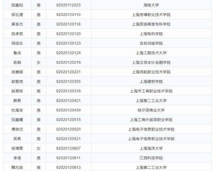Click the name '傅俊杰'
This screenshot has width=213, height=171.
point(17,129)
